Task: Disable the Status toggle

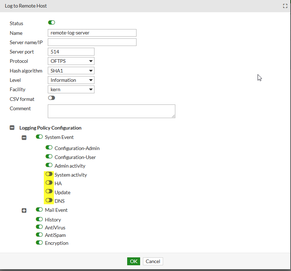Action: 51,22
